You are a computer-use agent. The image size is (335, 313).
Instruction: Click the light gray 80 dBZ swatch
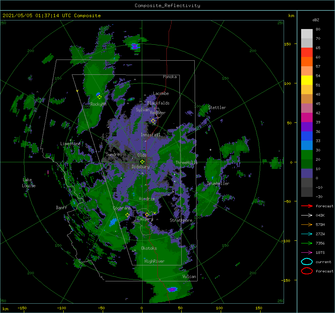tap(307, 33)
